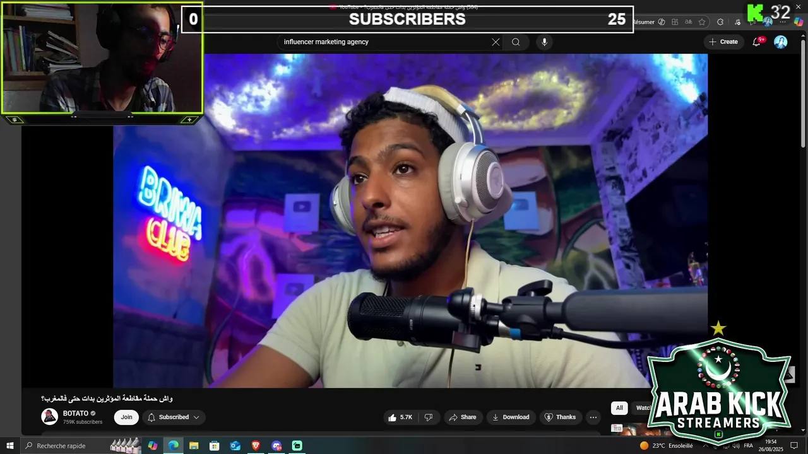Viewport: 808px width, 454px height.
Task: Click the Arabic video title
Action: (x=107, y=399)
